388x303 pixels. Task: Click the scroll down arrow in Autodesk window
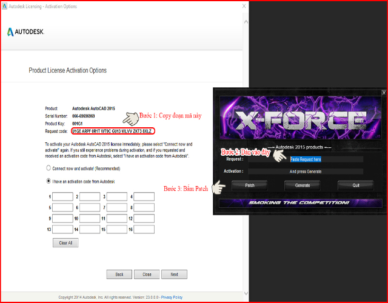click(246, 293)
